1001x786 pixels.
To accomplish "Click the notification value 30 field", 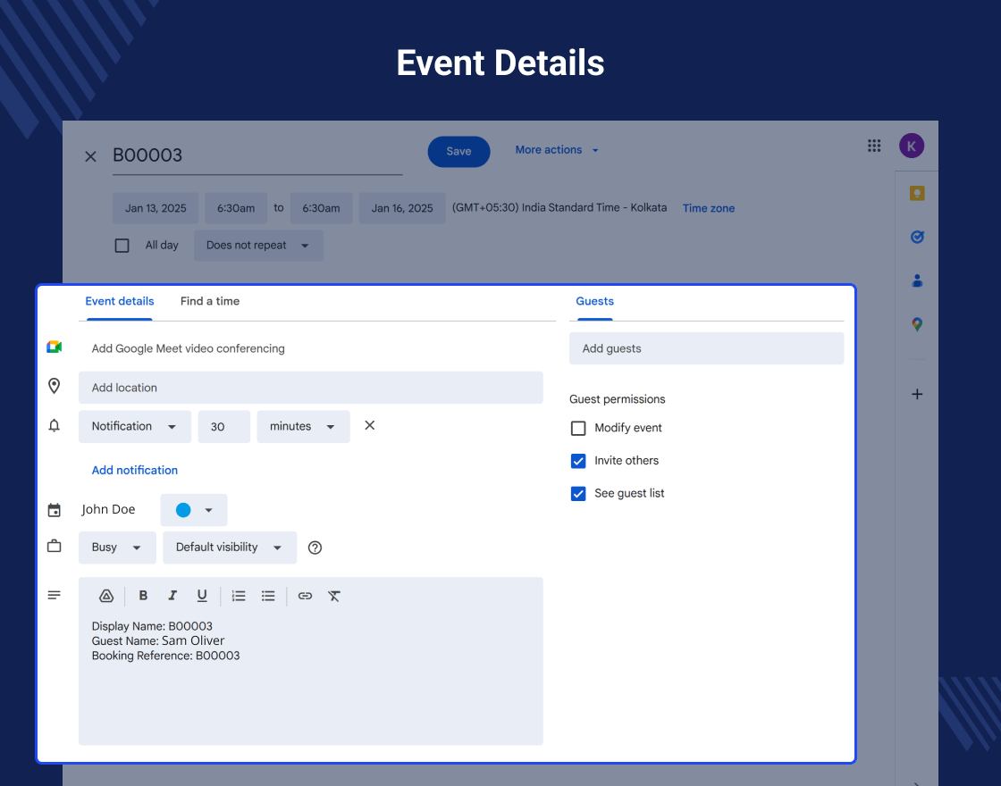I will tap(224, 427).
